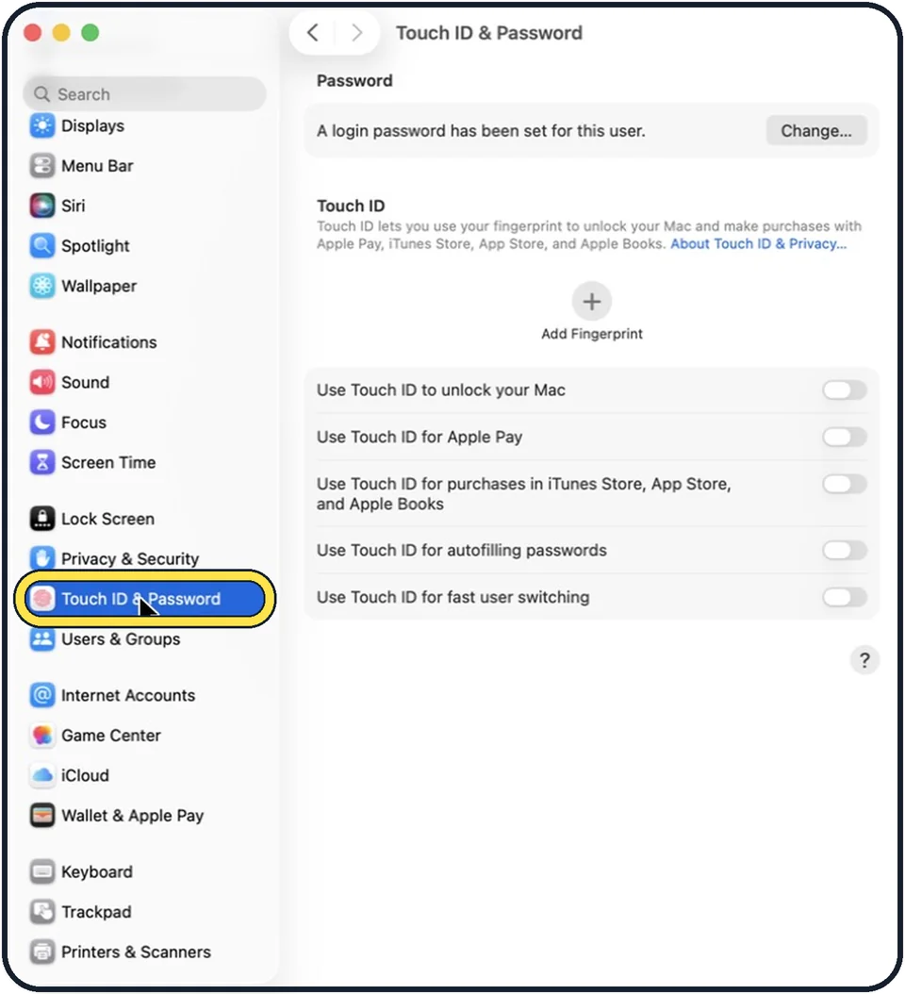Open the "Trackpad" sidebar label
This screenshot has width=905, height=994.
96,912
